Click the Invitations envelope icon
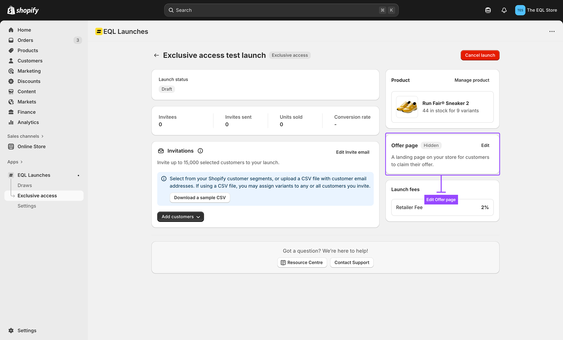Screen dimensions: 563x340 (161, 151)
